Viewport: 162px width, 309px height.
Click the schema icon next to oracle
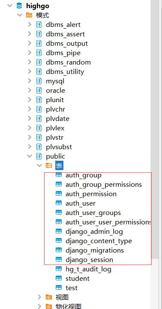[39, 91]
